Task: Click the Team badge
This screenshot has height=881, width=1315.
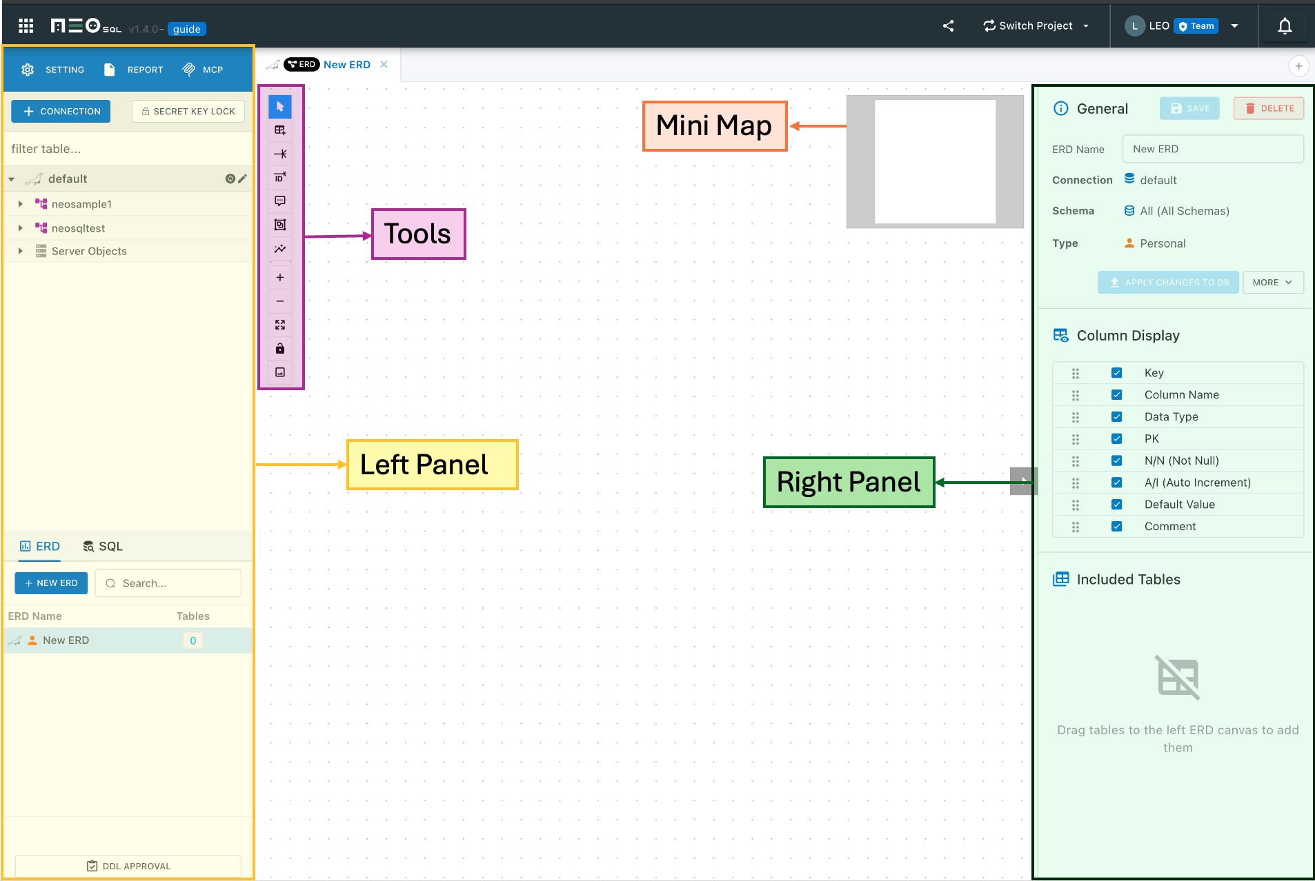Action: point(1196,26)
